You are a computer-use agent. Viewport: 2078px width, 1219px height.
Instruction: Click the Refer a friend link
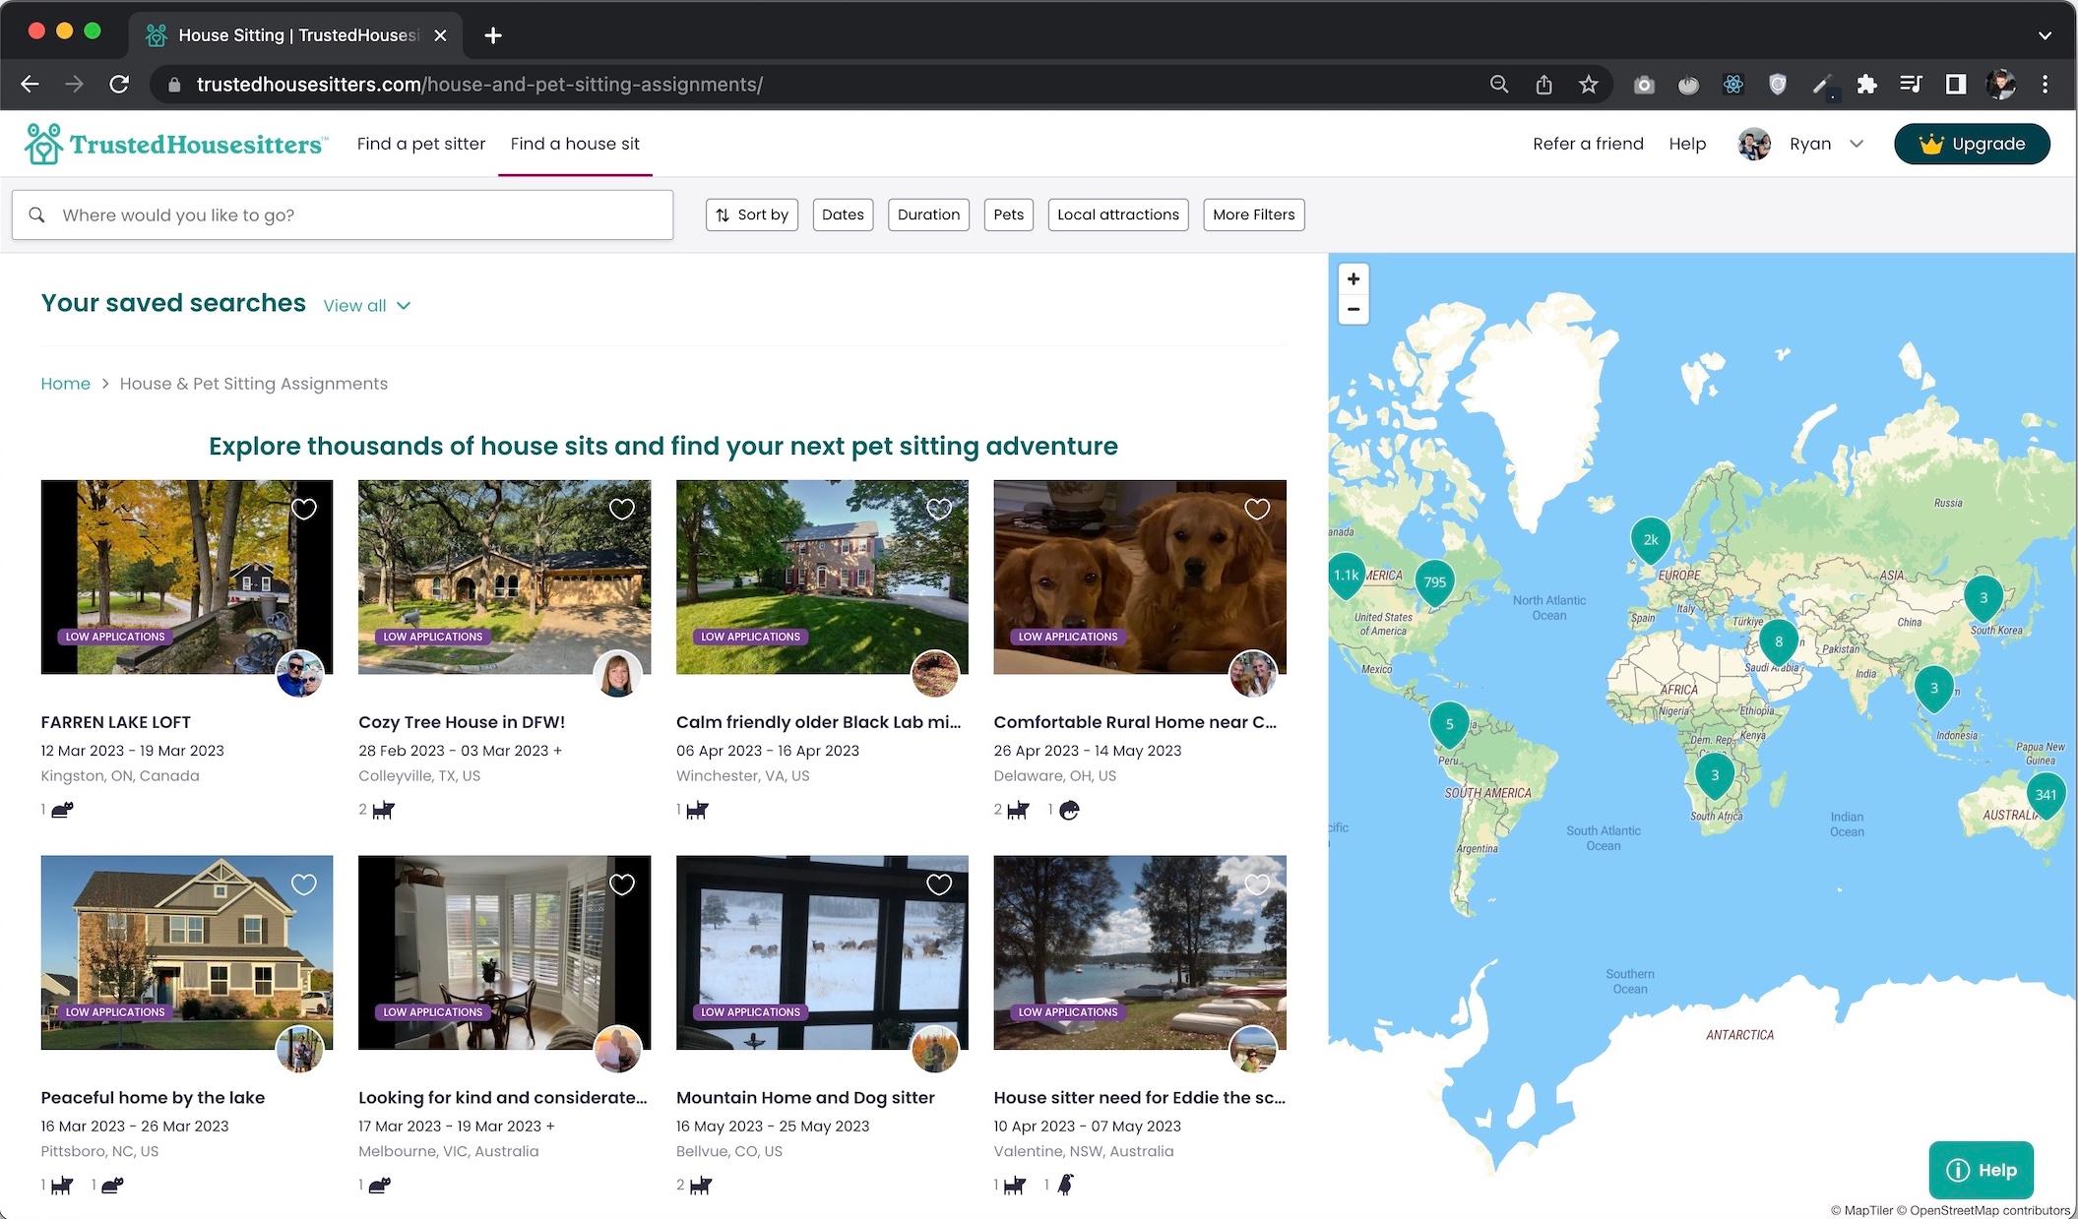coord(1586,143)
